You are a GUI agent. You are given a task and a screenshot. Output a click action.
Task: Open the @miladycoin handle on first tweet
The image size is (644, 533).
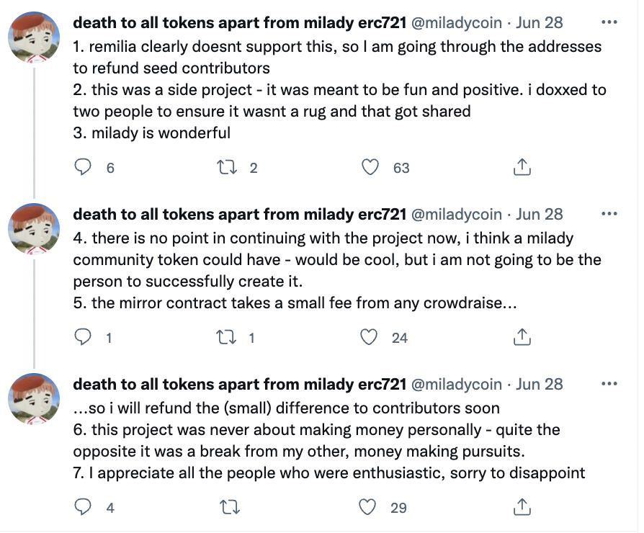click(x=456, y=23)
